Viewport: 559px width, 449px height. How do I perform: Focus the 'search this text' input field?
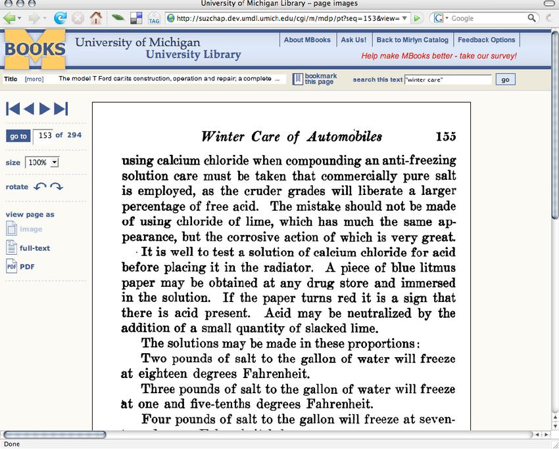tap(448, 79)
